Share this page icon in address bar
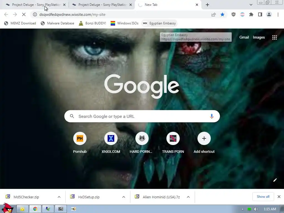Image resolution: width=284 pixels, height=213 pixels. pyautogui.click(x=214, y=15)
